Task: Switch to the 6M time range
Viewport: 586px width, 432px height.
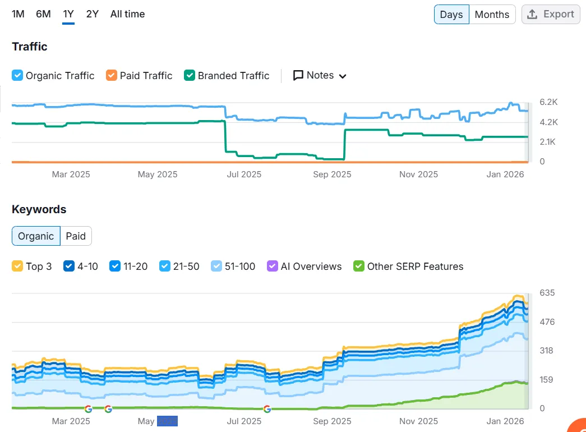Action: [x=43, y=14]
